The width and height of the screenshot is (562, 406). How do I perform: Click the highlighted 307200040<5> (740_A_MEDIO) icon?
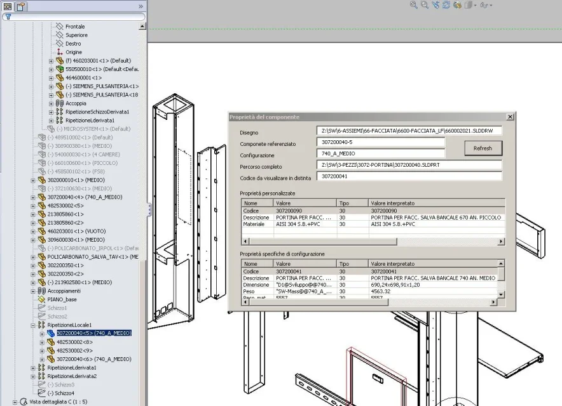click(x=51, y=334)
